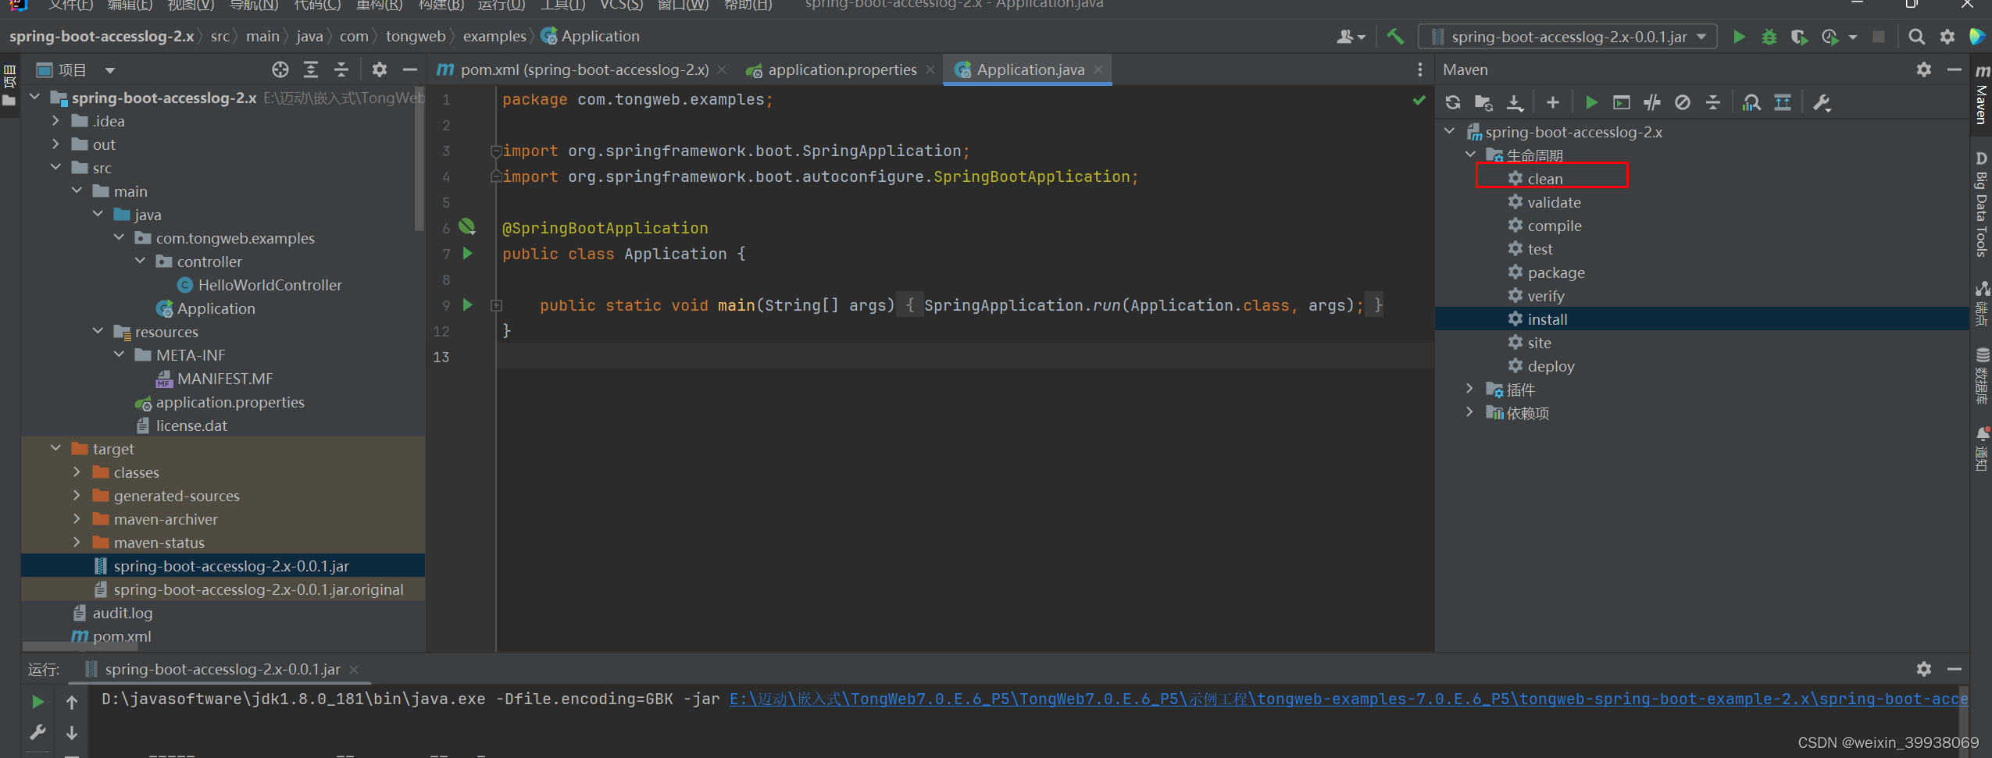The height and width of the screenshot is (758, 1992).
Task: Reload all Maven projects
Action: coord(1452,102)
